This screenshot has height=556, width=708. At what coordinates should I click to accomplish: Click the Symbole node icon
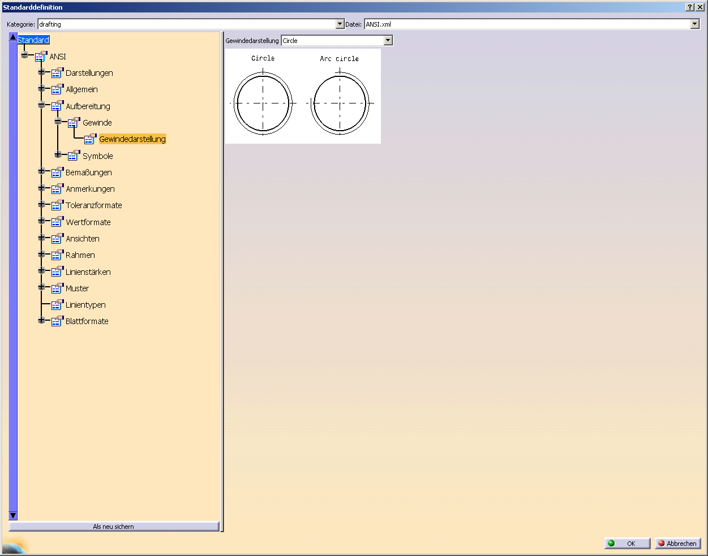click(x=74, y=156)
